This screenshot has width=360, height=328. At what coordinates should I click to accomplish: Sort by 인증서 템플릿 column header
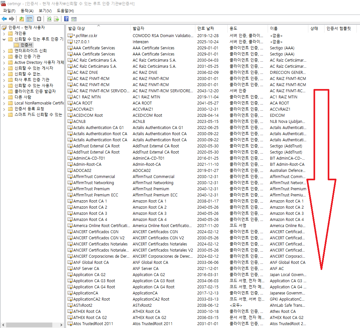[340, 28]
